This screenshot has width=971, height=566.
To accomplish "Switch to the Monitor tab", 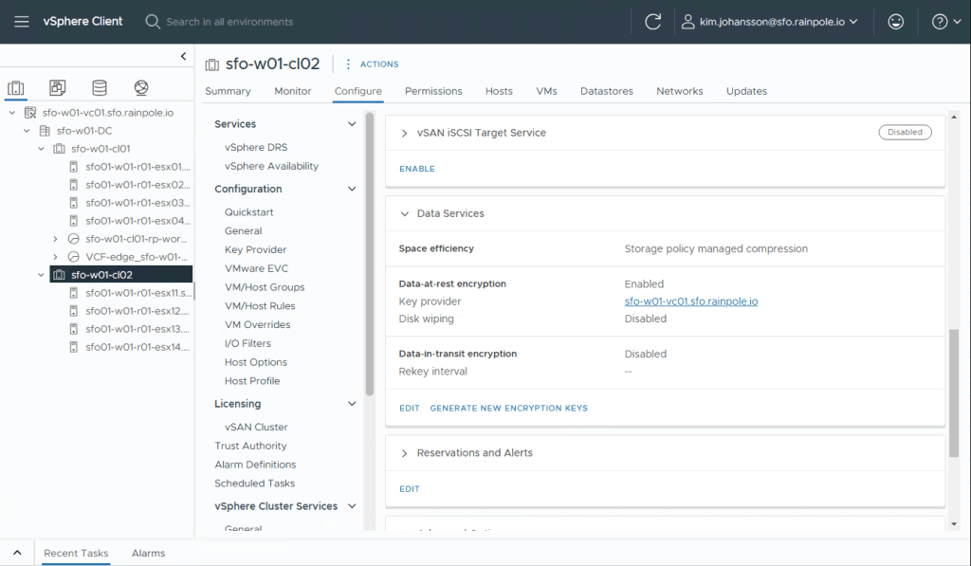I will coord(292,91).
